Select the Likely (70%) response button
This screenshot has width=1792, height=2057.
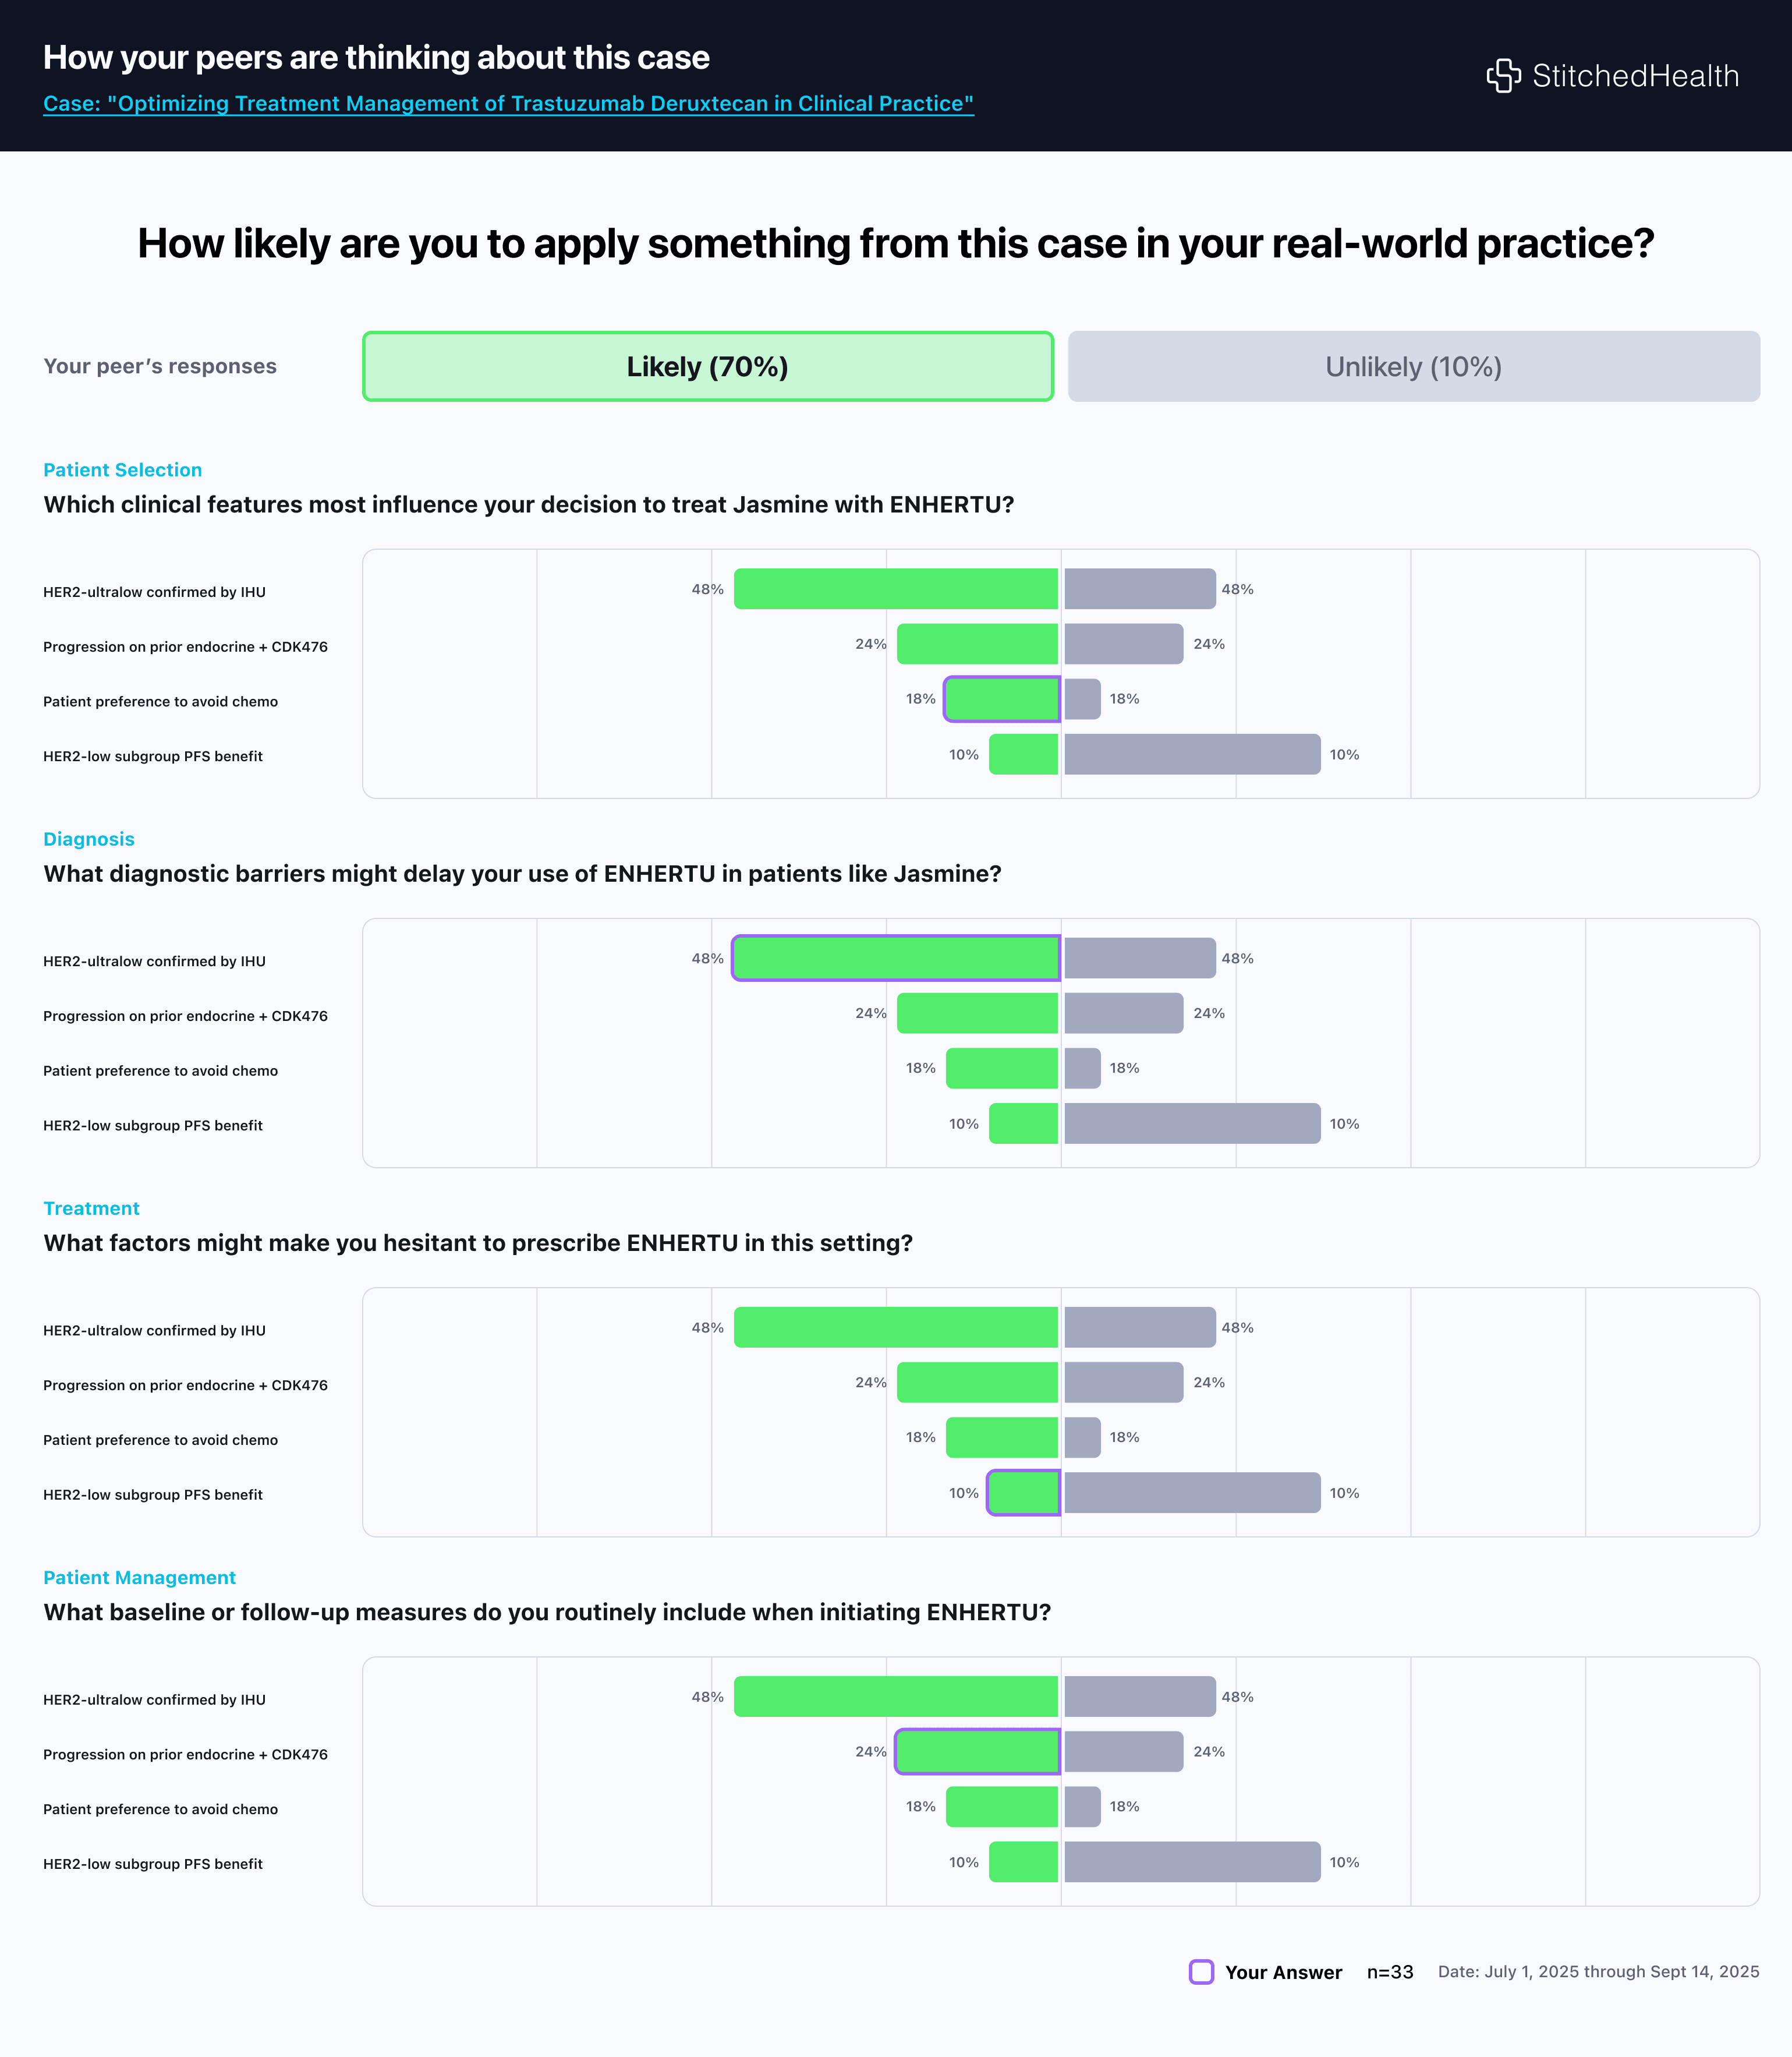(707, 366)
